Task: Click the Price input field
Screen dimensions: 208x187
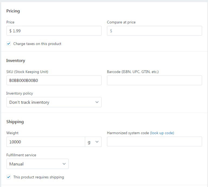Action: [54, 31]
